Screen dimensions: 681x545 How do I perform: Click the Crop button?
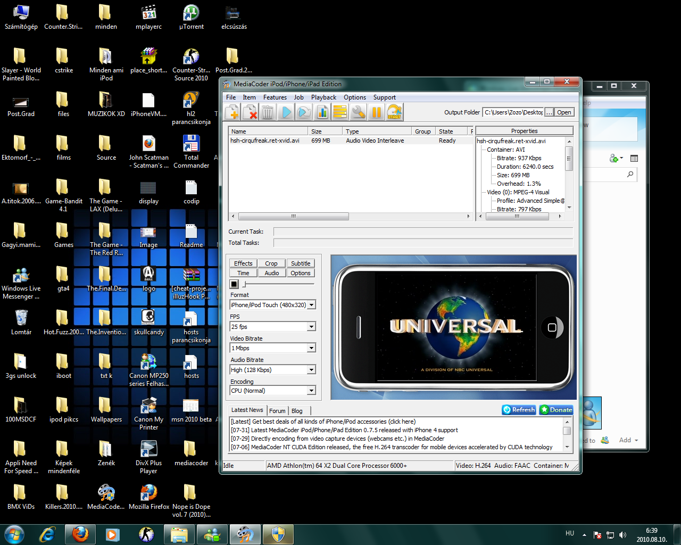click(x=271, y=263)
